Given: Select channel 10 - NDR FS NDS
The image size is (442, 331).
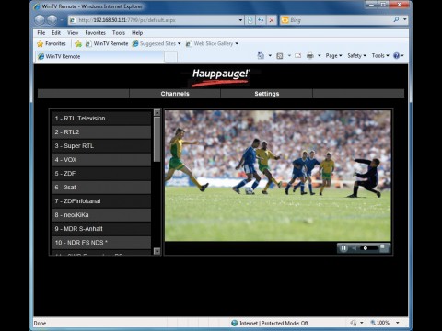Looking at the screenshot, I should click(x=101, y=243).
